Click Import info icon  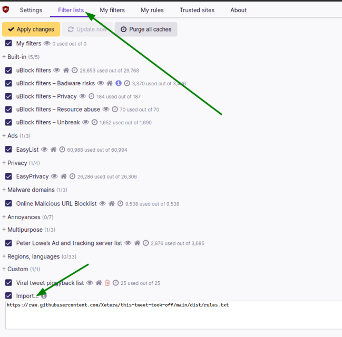44,296
